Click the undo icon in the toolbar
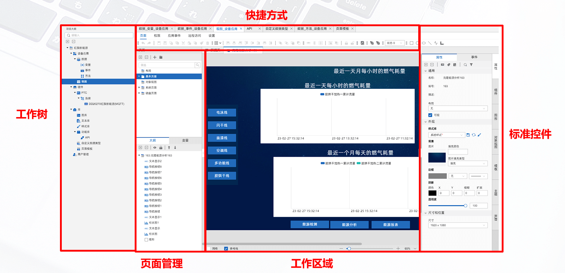 (143, 43)
